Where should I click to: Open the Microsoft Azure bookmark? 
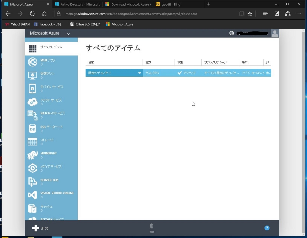[119, 24]
